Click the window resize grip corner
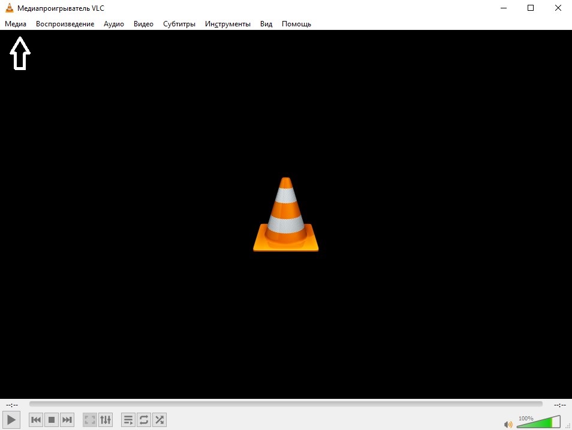This screenshot has width=572, height=430. [x=568, y=426]
